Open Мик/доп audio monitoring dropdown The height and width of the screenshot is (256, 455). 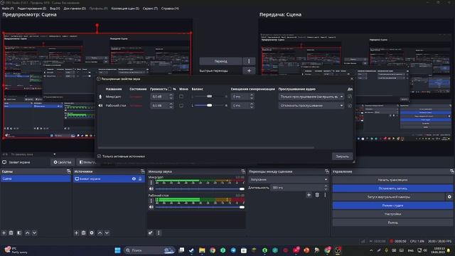(311, 97)
